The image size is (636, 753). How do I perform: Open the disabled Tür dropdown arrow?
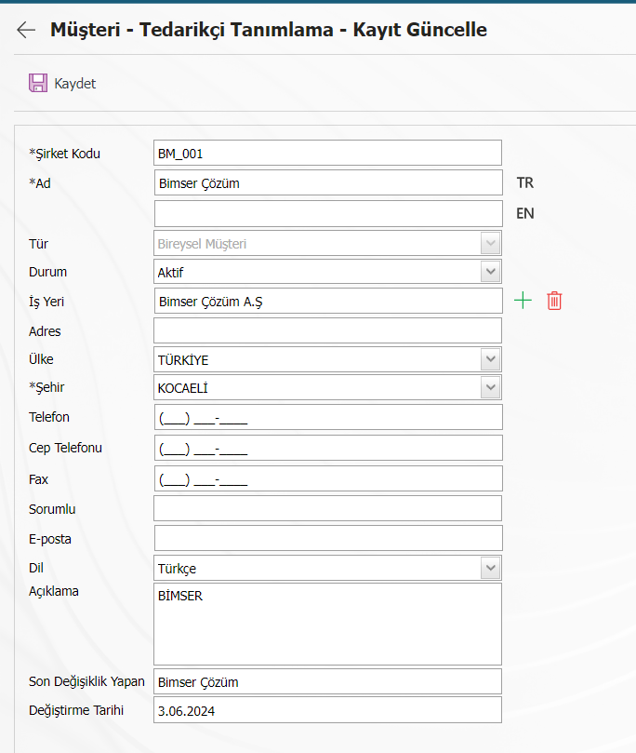tap(491, 244)
